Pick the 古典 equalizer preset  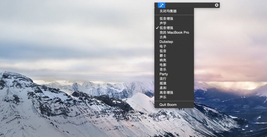coord(163,37)
